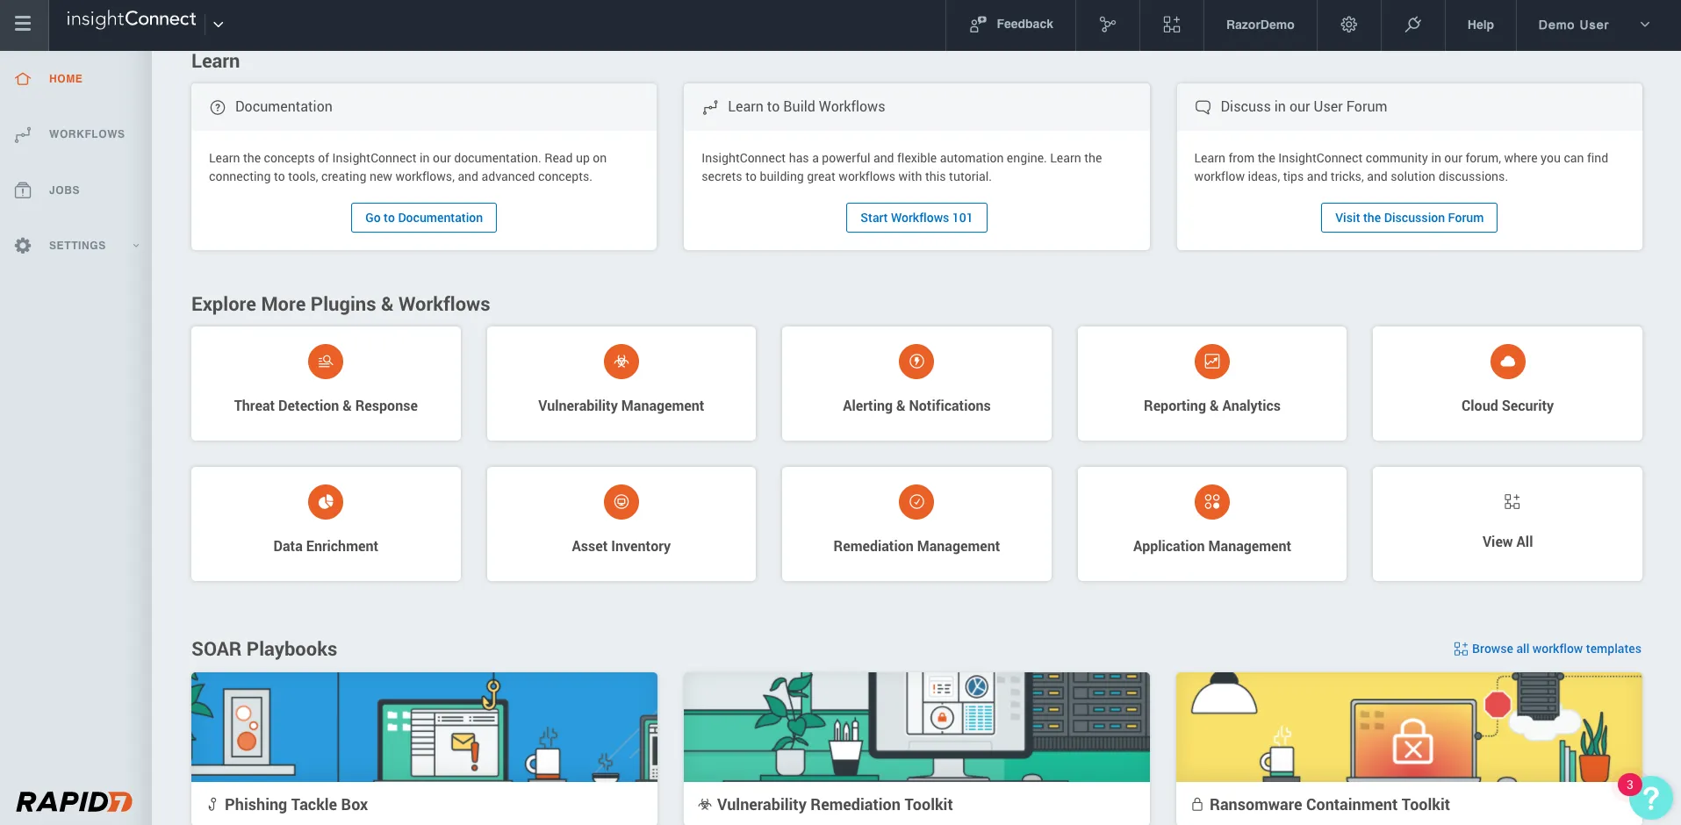The image size is (1681, 825).
Task: Click the Rapid7 logo
Action: (75, 802)
